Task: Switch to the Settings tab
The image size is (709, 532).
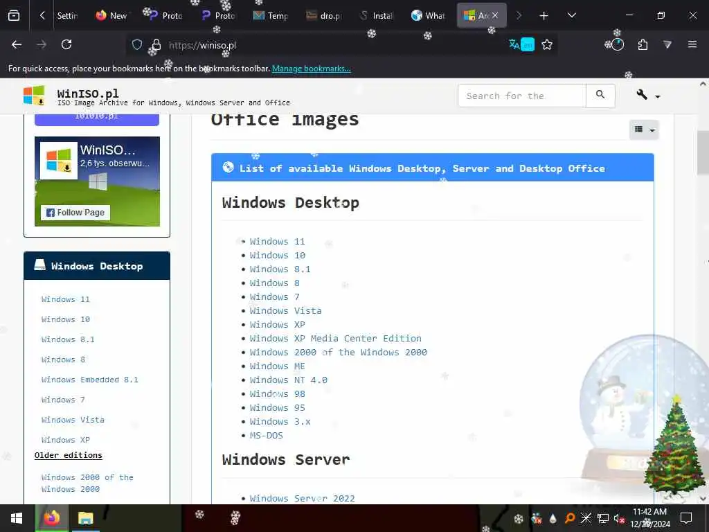Action: click(67, 16)
